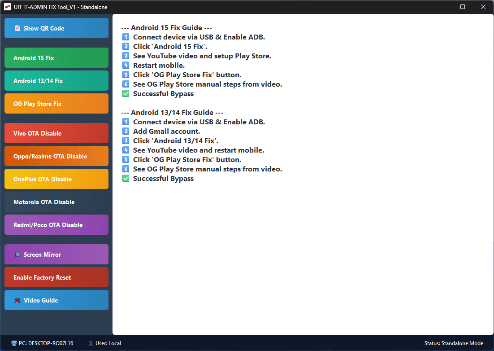Disable Vivo OTA updates
The height and width of the screenshot is (351, 494).
[56, 133]
